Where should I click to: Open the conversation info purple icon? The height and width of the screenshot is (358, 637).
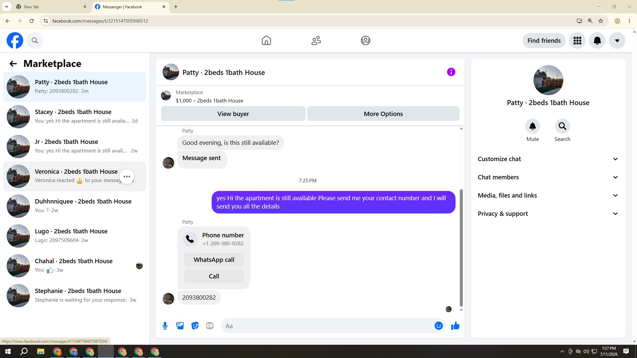point(451,72)
